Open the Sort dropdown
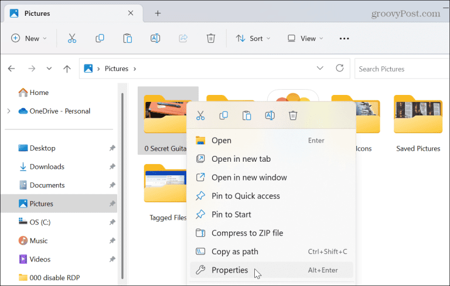The image size is (450, 286). pyautogui.click(x=253, y=38)
